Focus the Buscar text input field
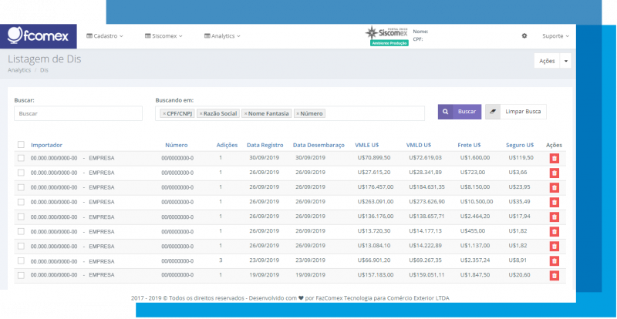 [x=79, y=113]
